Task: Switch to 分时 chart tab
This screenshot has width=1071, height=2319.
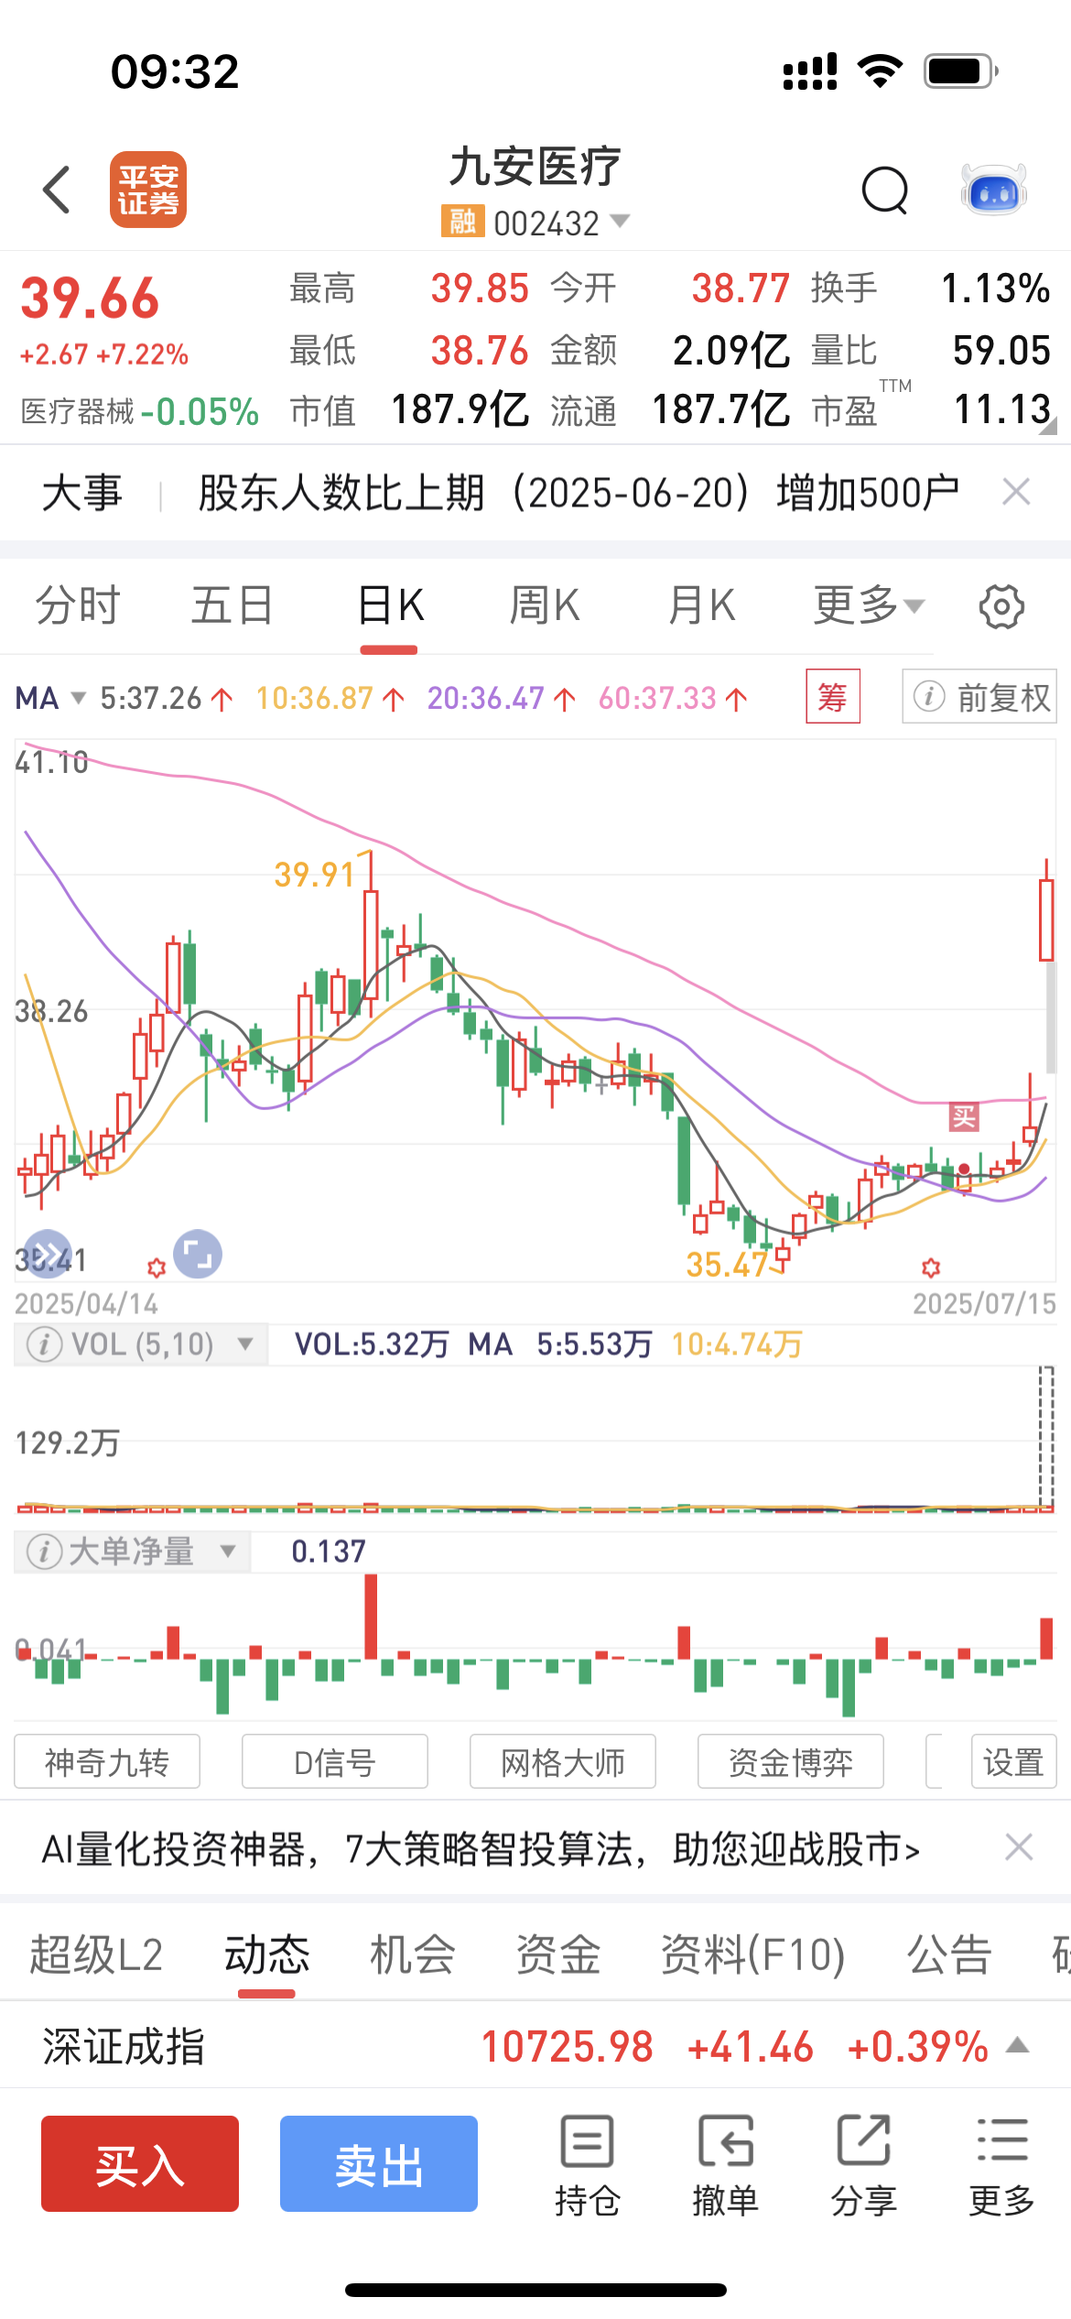Action: (x=78, y=606)
